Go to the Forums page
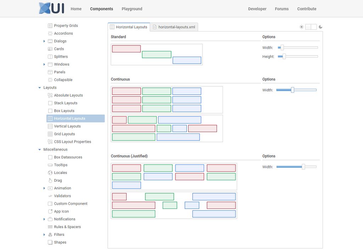The image size is (363, 251). [x=281, y=9]
